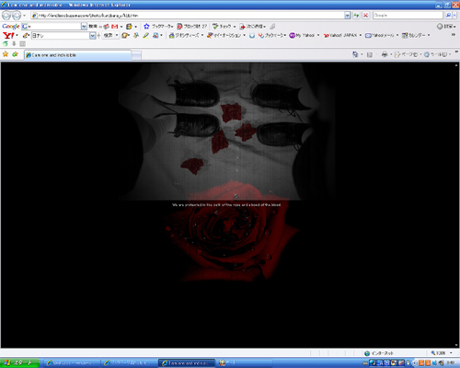Focus the Yahoo toolbar search field
460x368 pixels.
coord(61,36)
